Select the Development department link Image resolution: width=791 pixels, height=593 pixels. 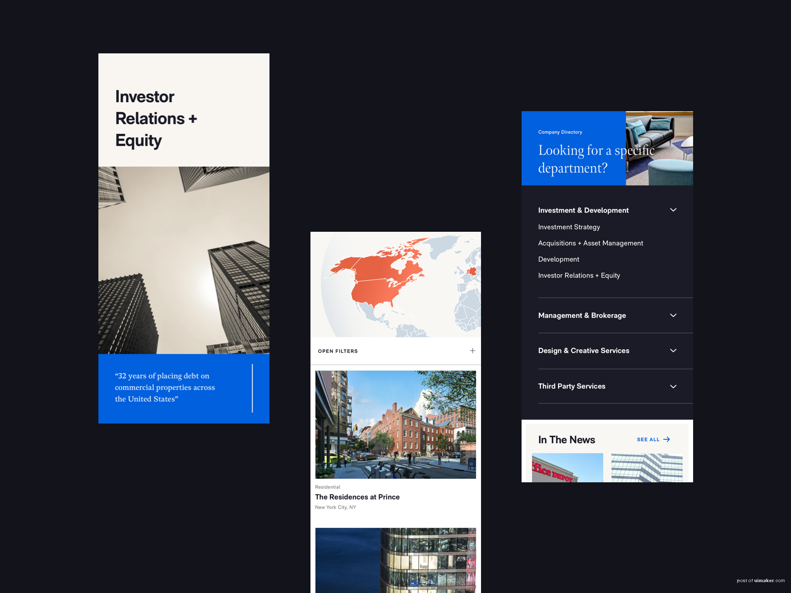[x=559, y=259]
